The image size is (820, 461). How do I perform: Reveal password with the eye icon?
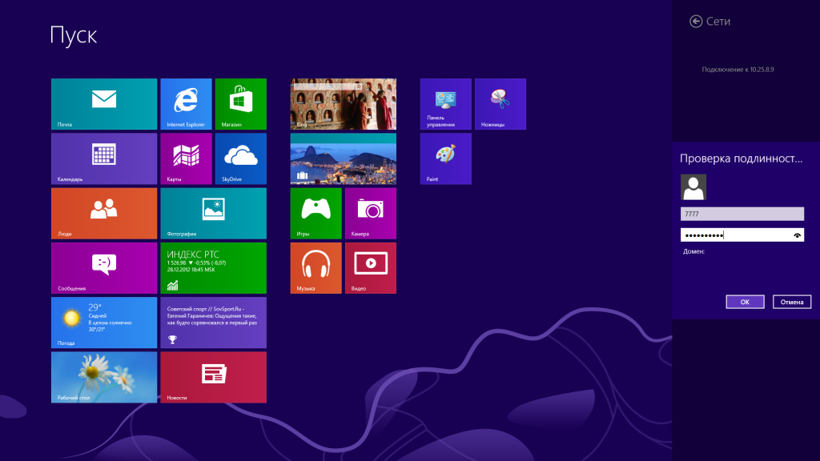tap(797, 235)
